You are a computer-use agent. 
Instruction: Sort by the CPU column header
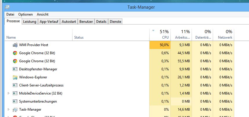tap(160, 35)
